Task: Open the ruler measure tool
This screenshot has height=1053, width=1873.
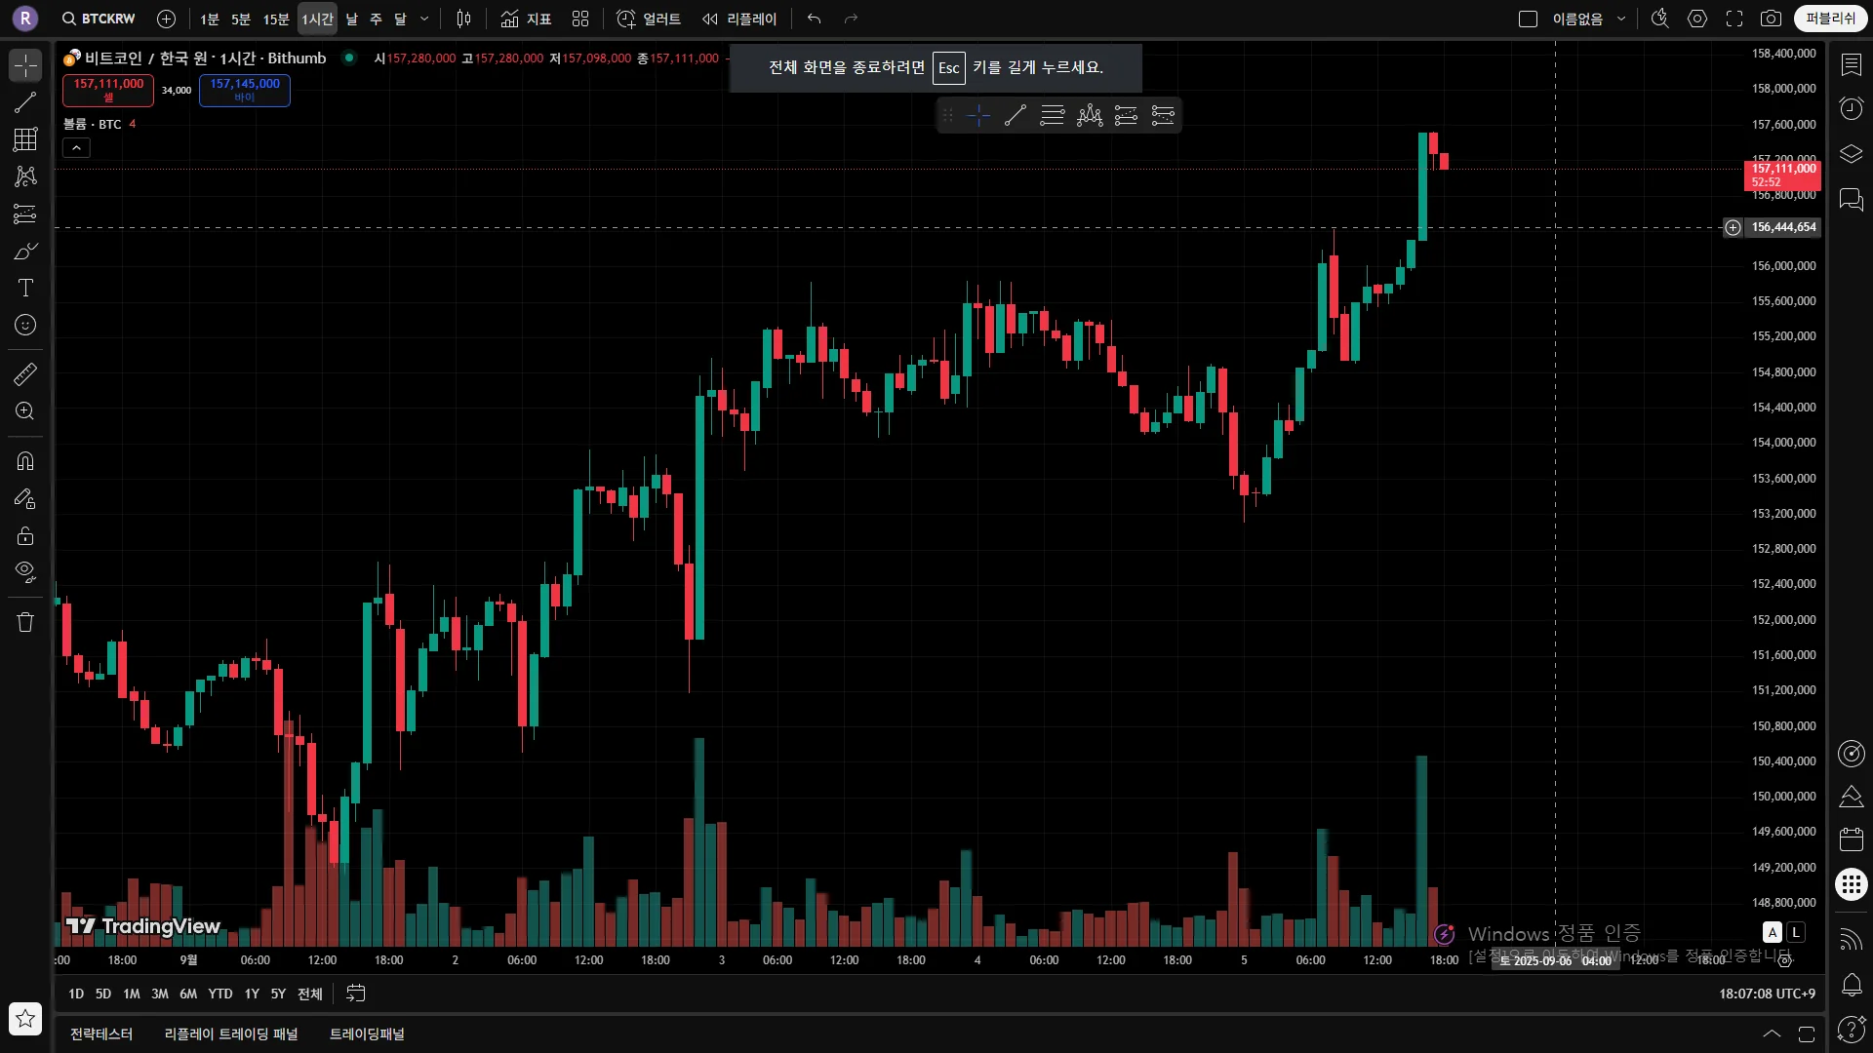Action: pos(25,373)
